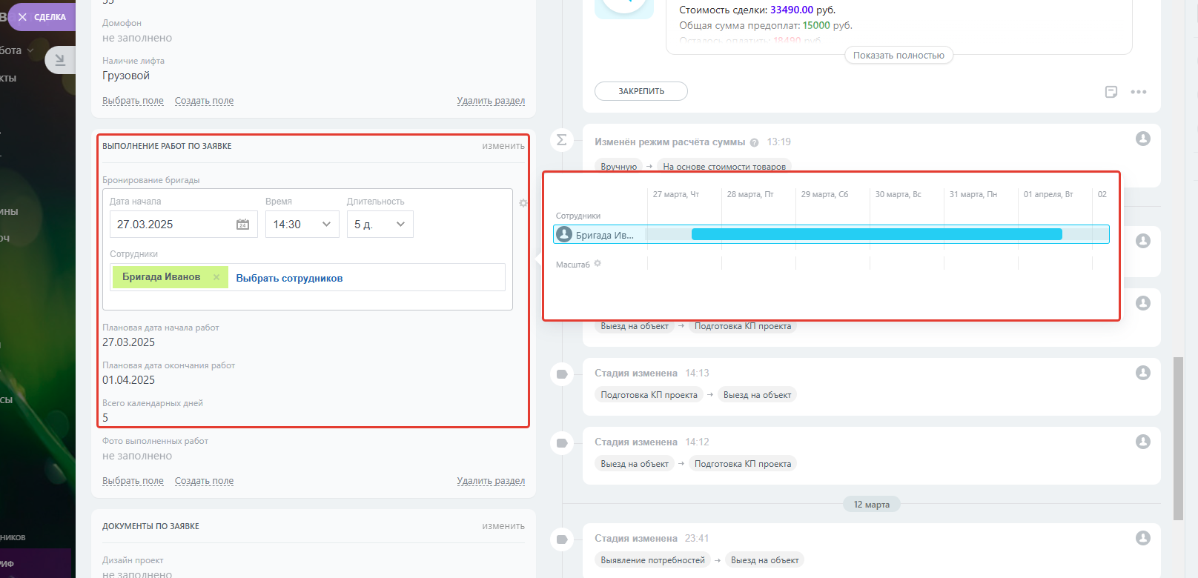Click the user avatar on the 14:13 stage entry
The image size is (1198, 578).
pyautogui.click(x=1142, y=373)
